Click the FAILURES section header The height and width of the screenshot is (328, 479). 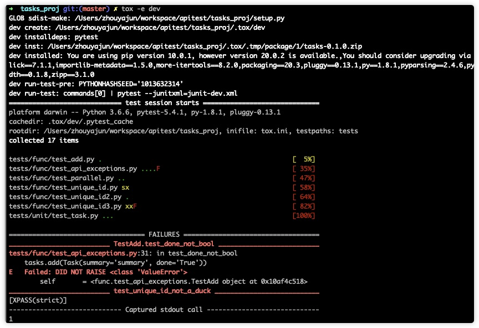(164, 235)
